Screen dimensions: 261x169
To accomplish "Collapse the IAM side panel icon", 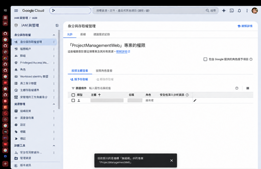I will 57,25.
